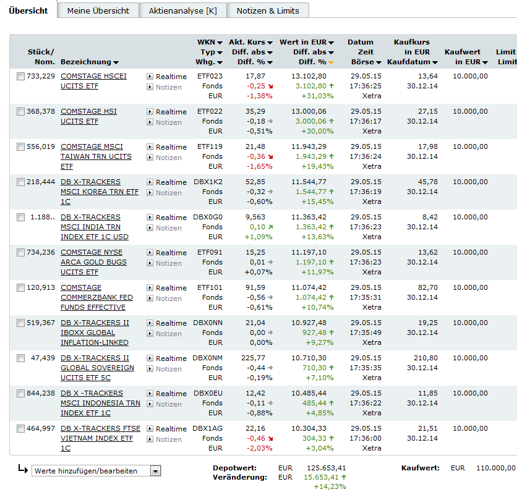Select total Kaufwert value 110.000,00
The width and height of the screenshot is (517, 500).
pyautogui.click(x=495, y=468)
